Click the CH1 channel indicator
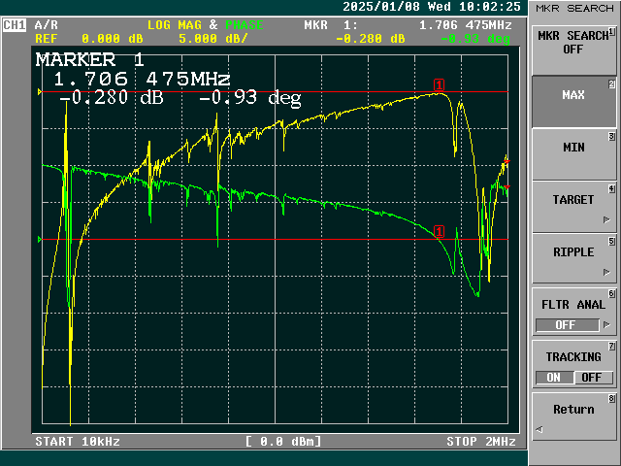Image resolution: width=621 pixels, height=466 pixels. coord(16,24)
